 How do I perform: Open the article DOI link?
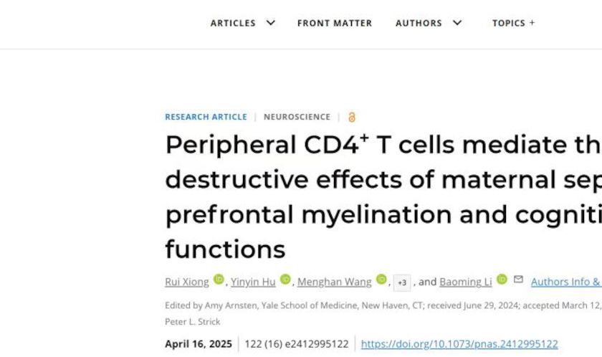tap(459, 344)
